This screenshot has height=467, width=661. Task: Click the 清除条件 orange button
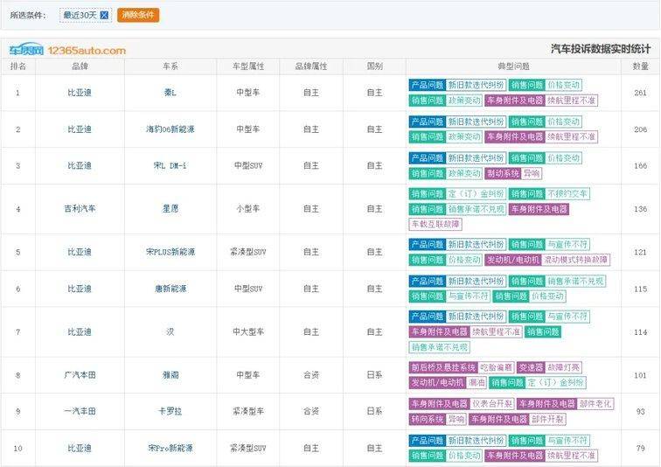(x=138, y=15)
